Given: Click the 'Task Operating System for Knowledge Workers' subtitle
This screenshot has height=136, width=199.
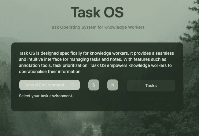Looking at the screenshot, I should click(x=97, y=27).
